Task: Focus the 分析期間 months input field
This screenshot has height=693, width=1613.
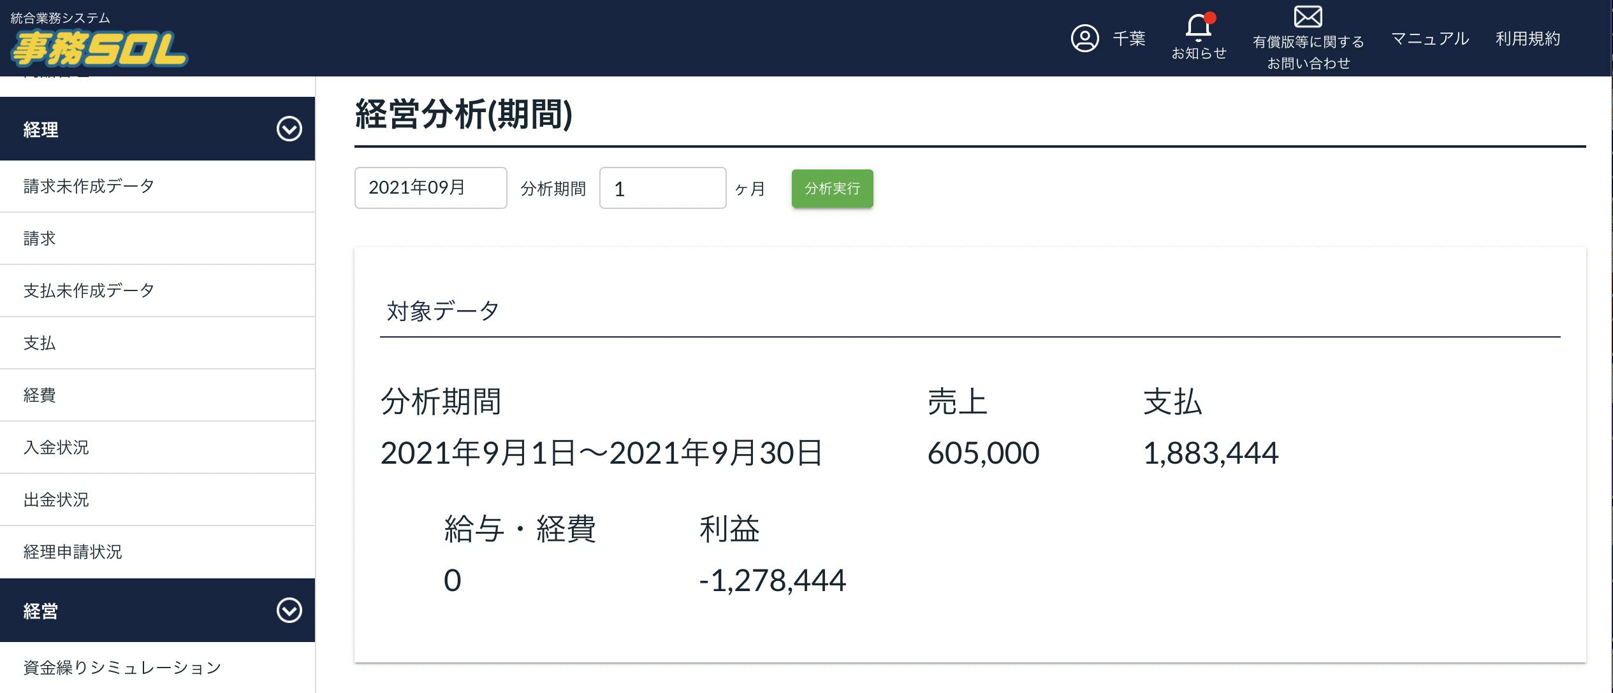Action: (x=662, y=189)
